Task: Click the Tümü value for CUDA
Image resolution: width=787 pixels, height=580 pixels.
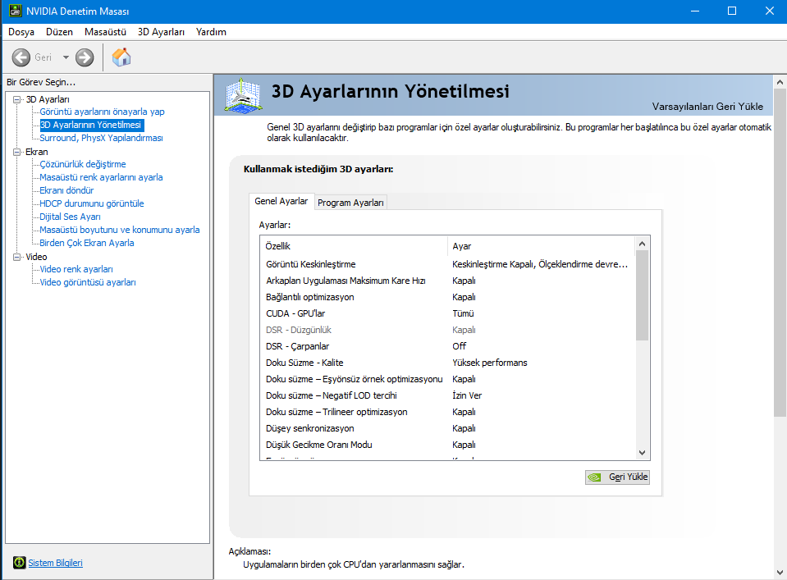Action: [463, 313]
